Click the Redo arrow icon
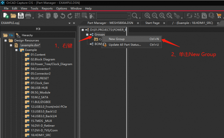 coord(70,16)
